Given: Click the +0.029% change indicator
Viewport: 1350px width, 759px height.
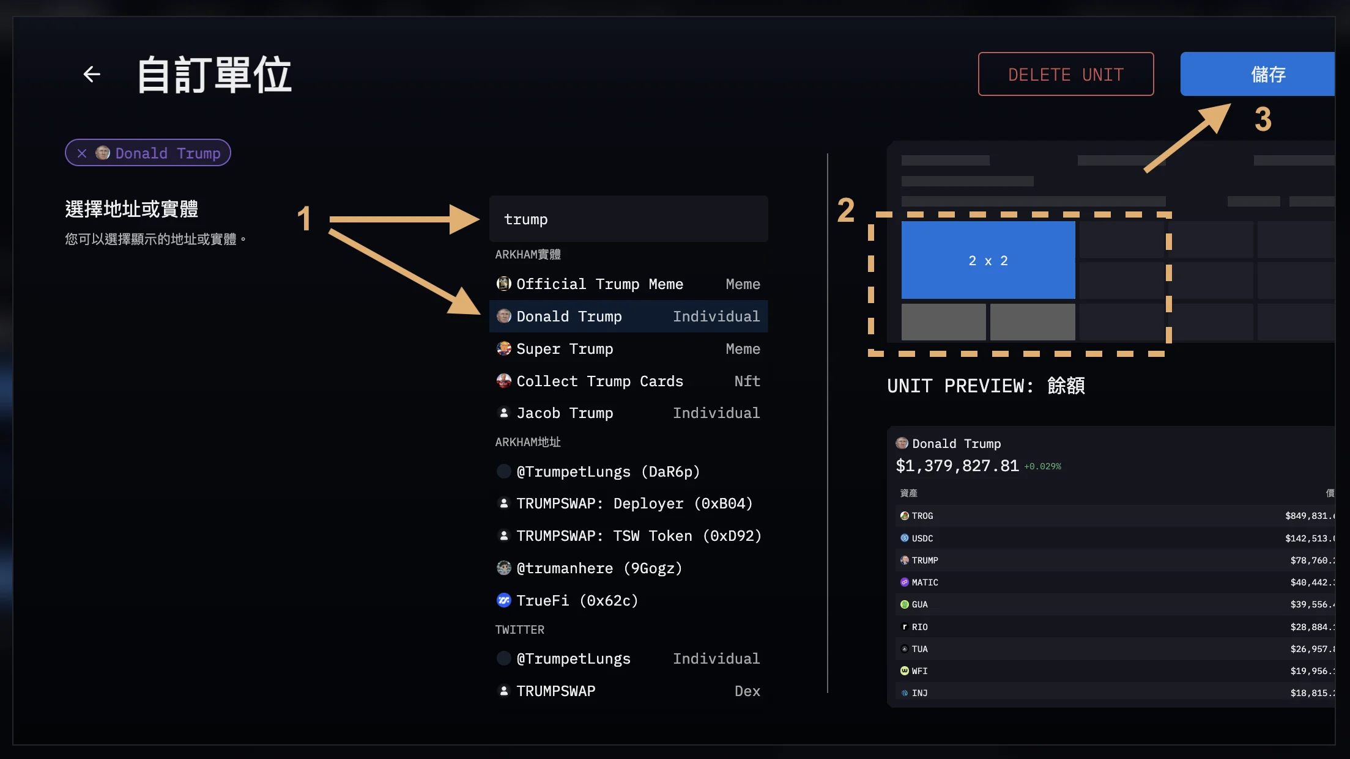Looking at the screenshot, I should (x=1043, y=467).
